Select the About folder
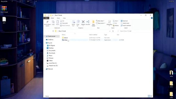The width and height of the screenshot is (176, 99). (66, 38)
